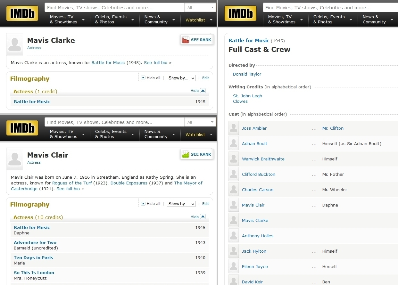Click Warwick Braithwaite's placeholder photo in the cast list
Screen dimensions: 398x285
(234, 159)
